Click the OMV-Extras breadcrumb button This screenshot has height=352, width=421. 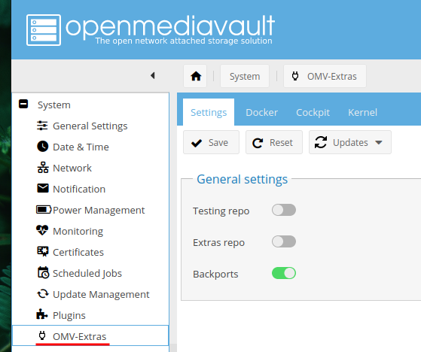(325, 76)
